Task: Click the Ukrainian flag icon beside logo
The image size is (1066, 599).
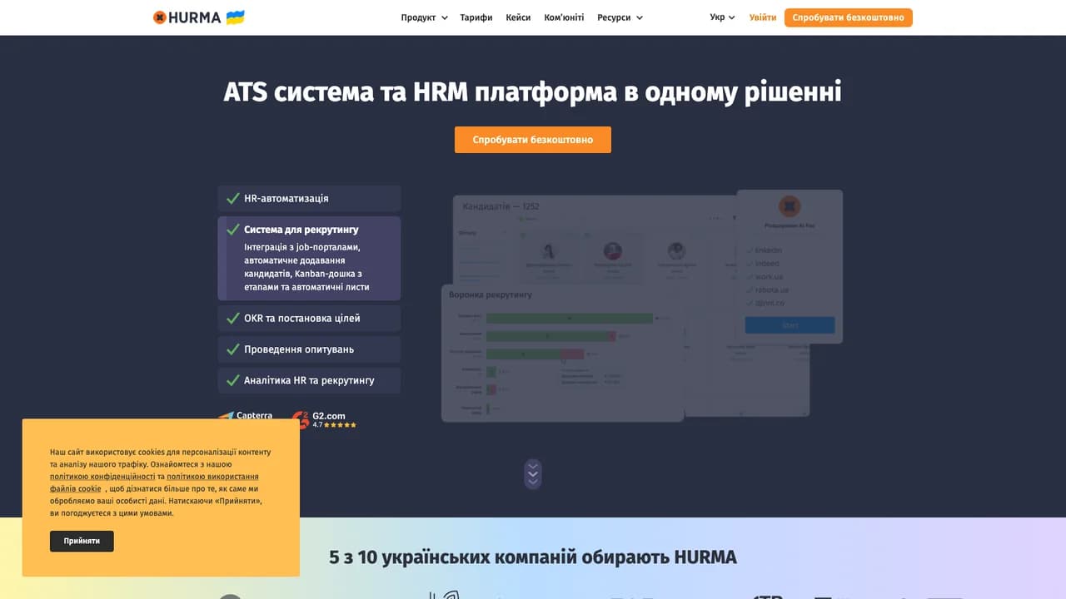Action: click(x=235, y=17)
